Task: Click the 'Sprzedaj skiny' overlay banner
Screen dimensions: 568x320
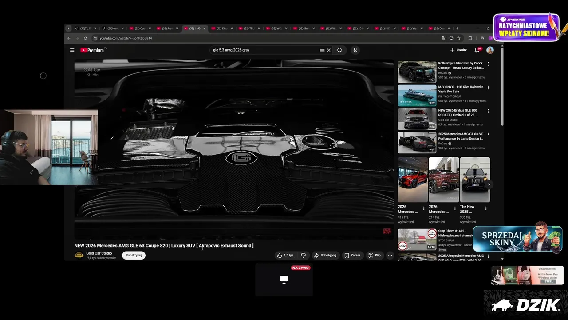Action: pos(517,239)
